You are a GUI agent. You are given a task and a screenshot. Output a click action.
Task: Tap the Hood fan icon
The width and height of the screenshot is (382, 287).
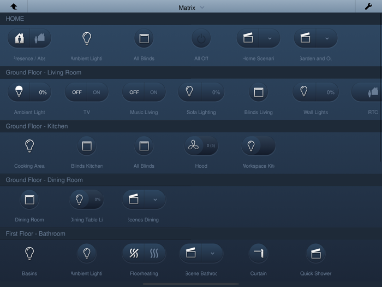click(x=193, y=146)
